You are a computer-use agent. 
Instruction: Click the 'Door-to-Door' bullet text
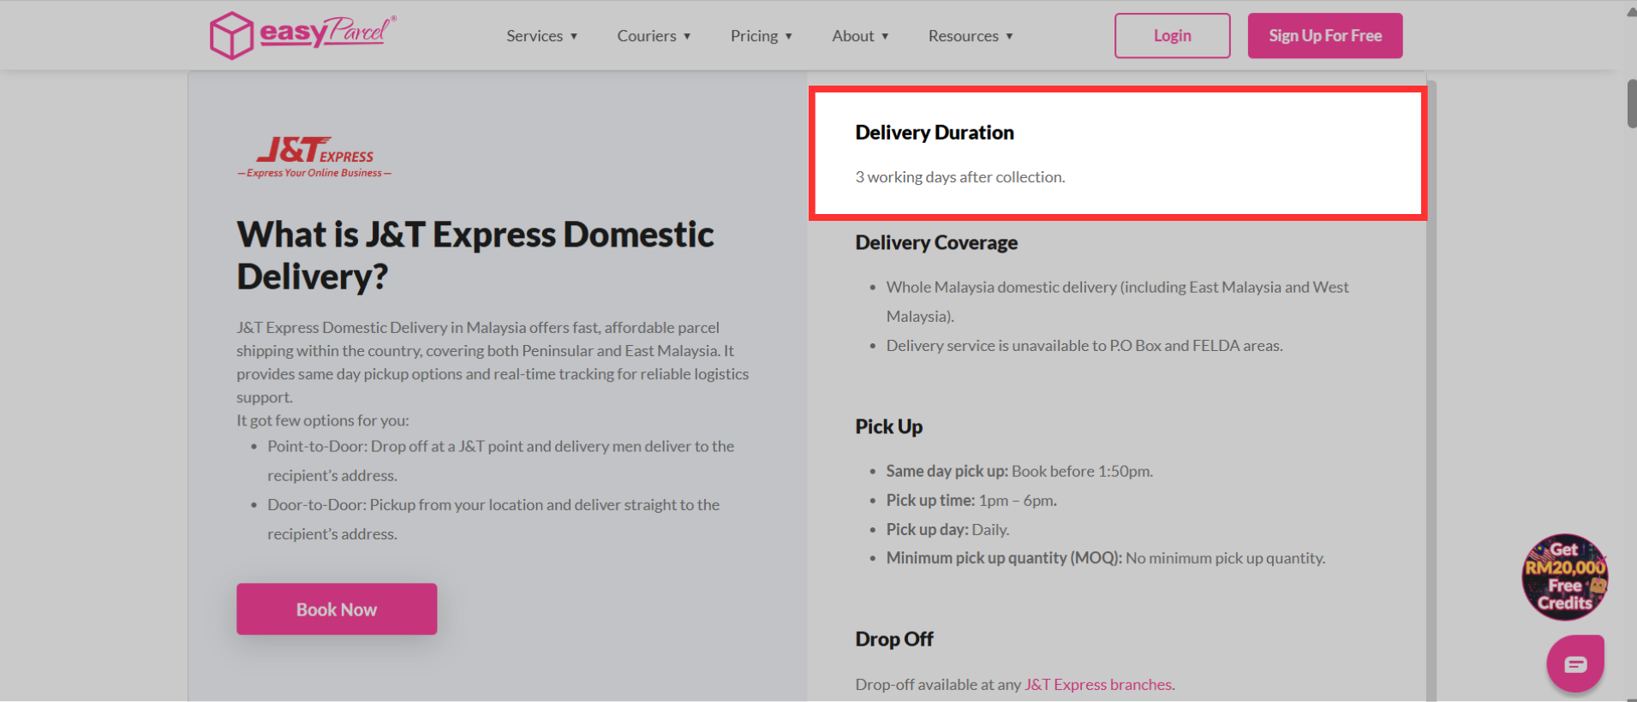tap(493, 519)
